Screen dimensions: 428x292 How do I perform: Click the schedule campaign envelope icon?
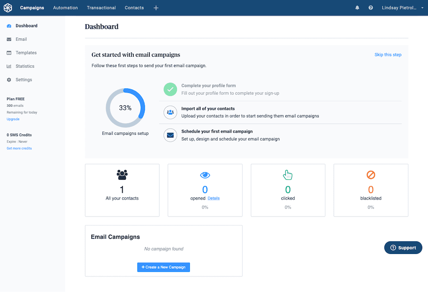[170, 135]
